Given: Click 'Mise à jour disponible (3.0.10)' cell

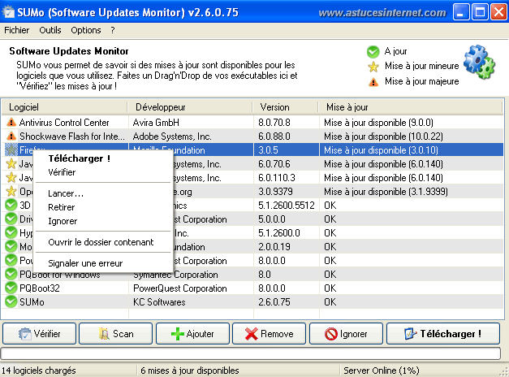Looking at the screenshot, I should [381, 150].
